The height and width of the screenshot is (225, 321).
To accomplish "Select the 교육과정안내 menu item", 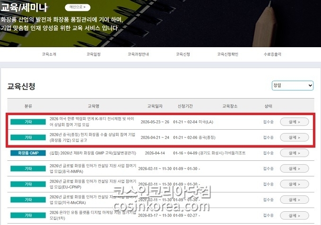I will [x=138, y=54].
